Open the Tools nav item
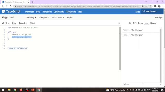 (x=80, y=12)
